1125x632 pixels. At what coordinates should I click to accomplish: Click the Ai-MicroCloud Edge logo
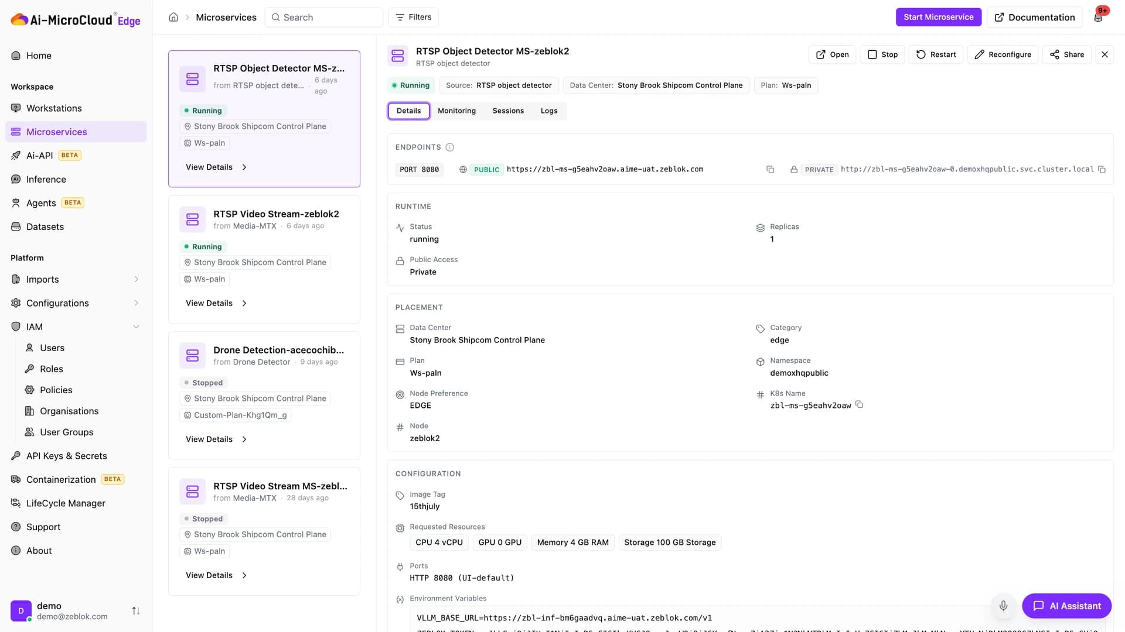(75, 20)
